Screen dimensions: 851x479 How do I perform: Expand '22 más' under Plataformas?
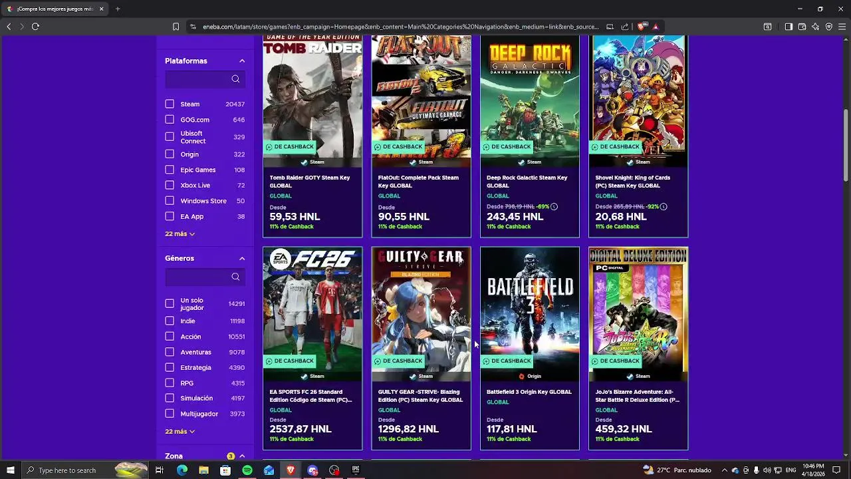180,234
